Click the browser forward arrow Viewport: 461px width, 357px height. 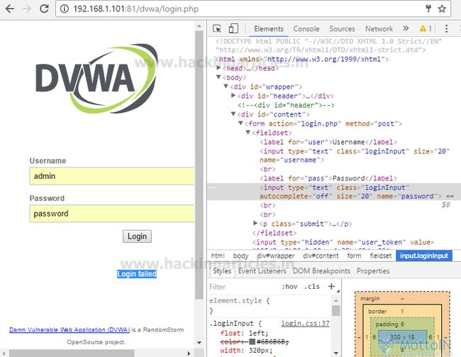pos(27,9)
